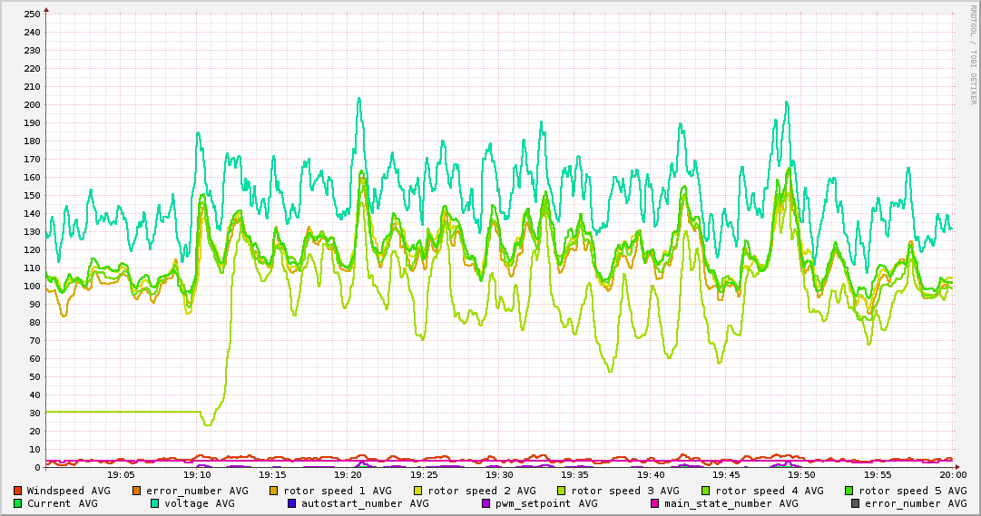Select the green Current AVG swatch
This screenshot has width=981, height=516.
point(18,503)
